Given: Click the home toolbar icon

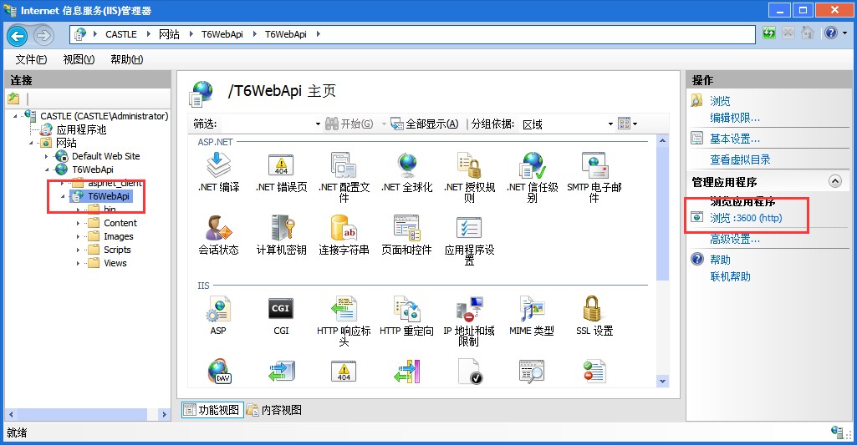Looking at the screenshot, I should coord(808,33).
